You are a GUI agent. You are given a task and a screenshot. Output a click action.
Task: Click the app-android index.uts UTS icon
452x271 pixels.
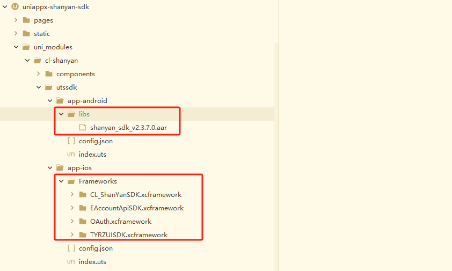pyautogui.click(x=71, y=154)
